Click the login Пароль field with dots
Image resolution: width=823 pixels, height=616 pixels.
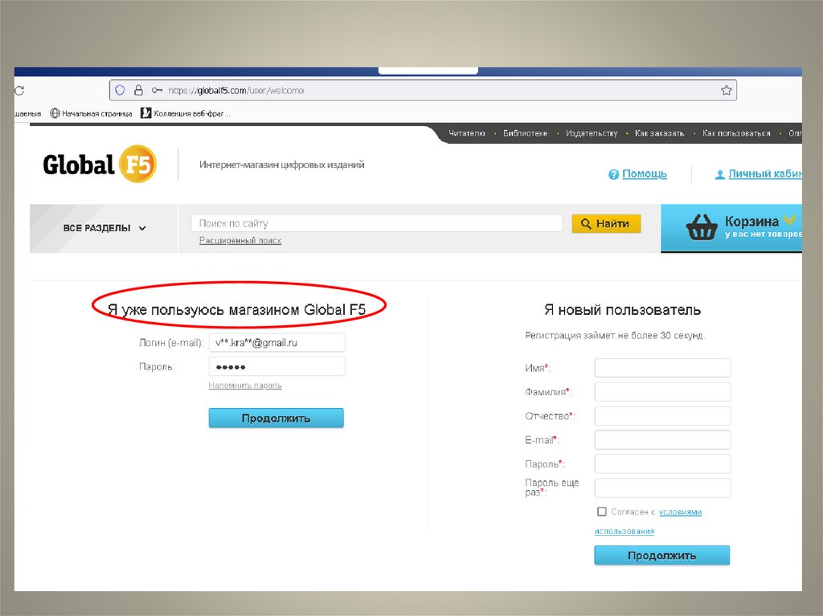(276, 366)
